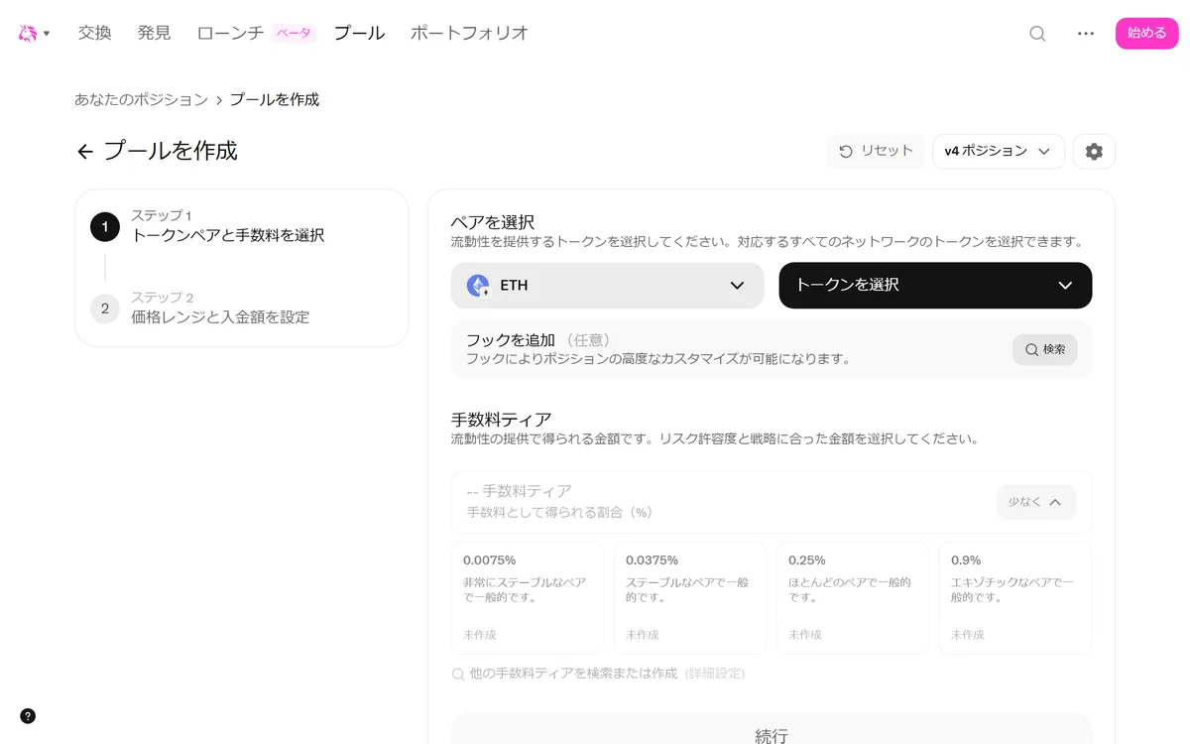Image resolution: width=1190 pixels, height=744 pixels.
Task: Open the ローンチ nav tab
Action: 230,33
